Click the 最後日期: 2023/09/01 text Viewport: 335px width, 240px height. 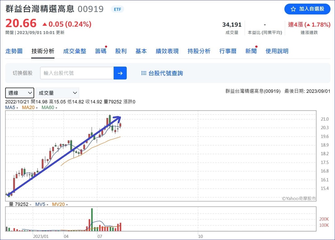pyautogui.click(x=307, y=91)
